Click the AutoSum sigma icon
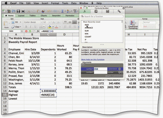 coord(63,11)
